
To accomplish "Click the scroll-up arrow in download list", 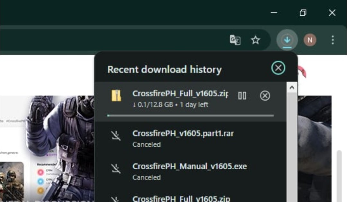I will [x=292, y=87].
